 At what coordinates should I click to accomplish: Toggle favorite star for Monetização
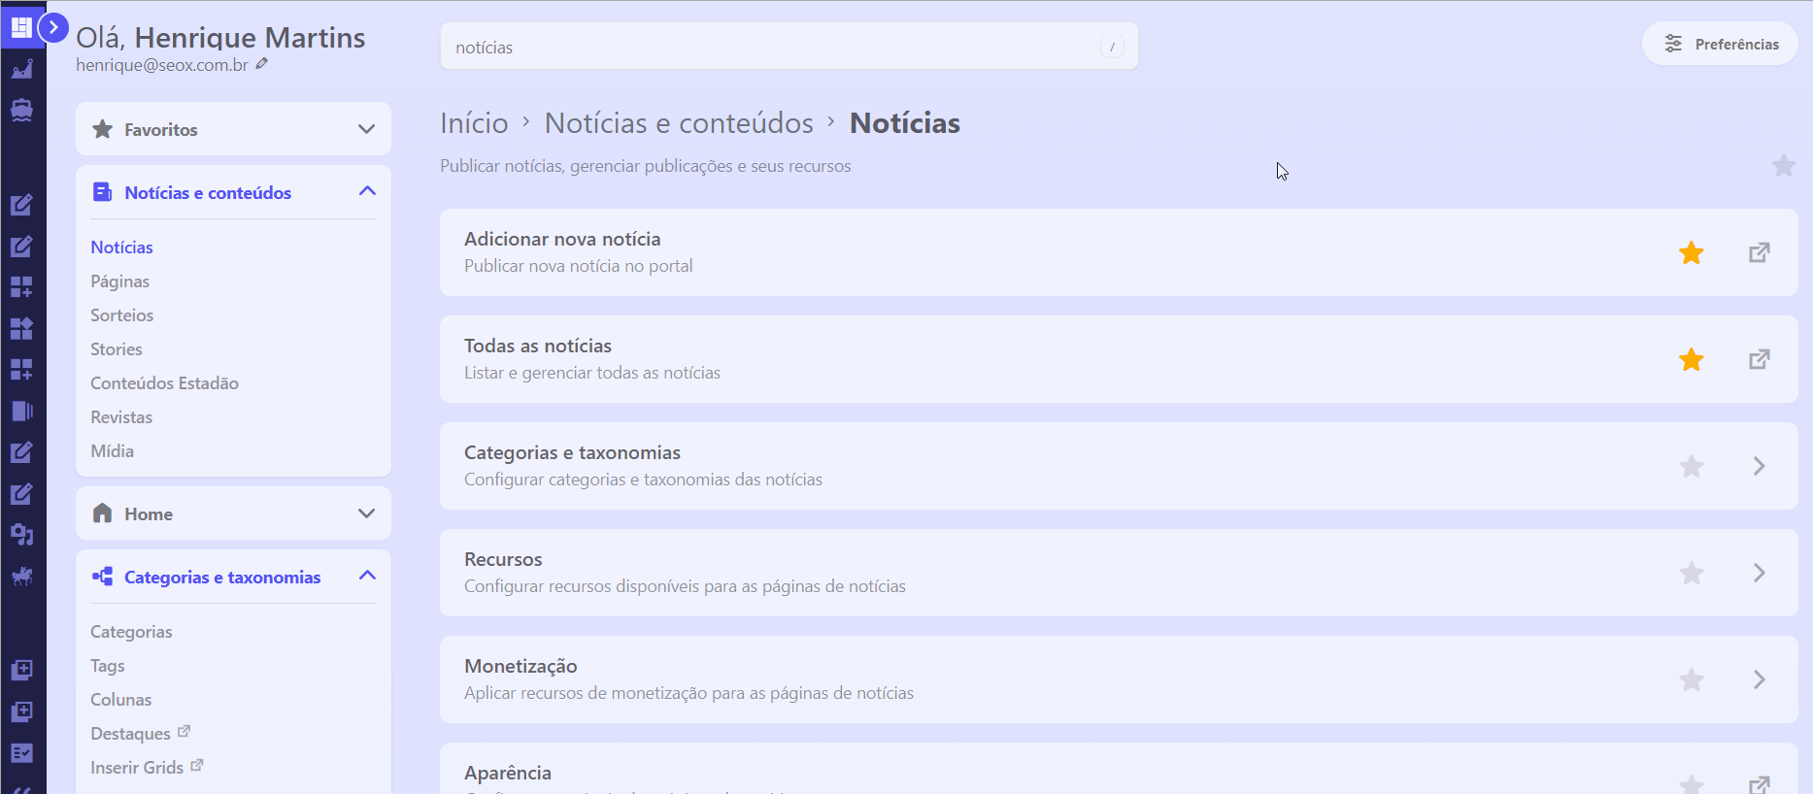pyautogui.click(x=1691, y=679)
